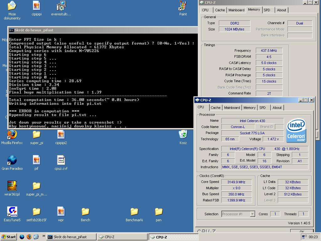The image size is (321, 241).
Task: Click the Code Name Conroe-L field
Action: tap(238, 127)
